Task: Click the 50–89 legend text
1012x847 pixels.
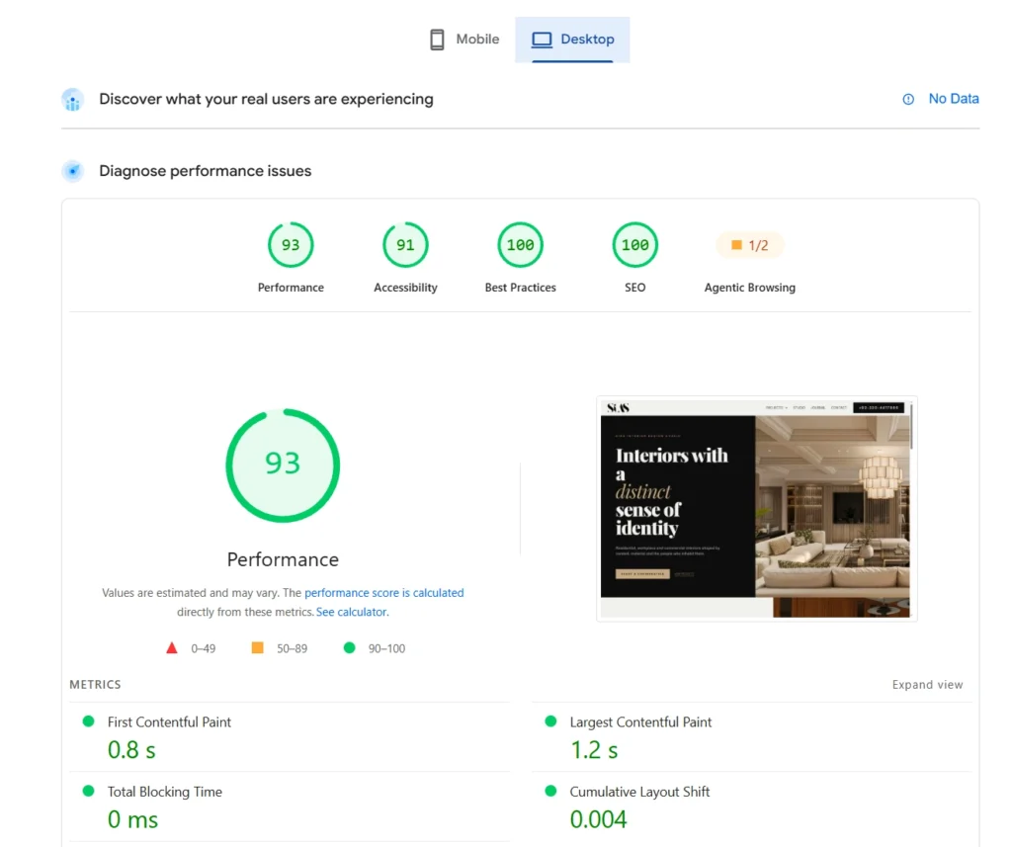Action: click(292, 648)
